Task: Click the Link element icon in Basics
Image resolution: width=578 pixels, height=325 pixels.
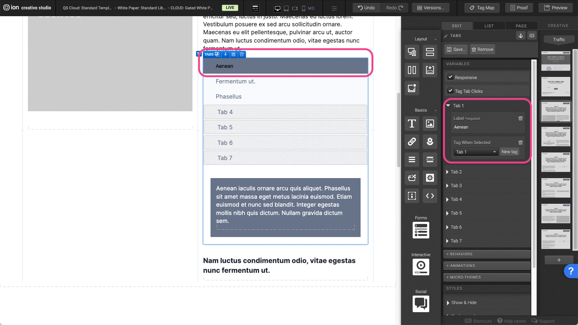Action: [412, 142]
